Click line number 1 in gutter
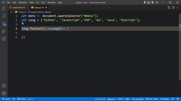This screenshot has height=101, width=181. 16,16
